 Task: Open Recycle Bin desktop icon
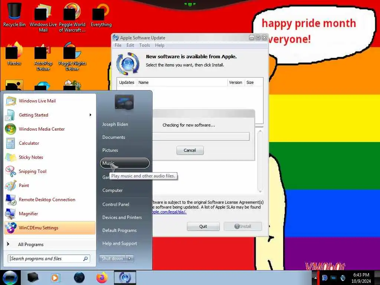[14, 14]
